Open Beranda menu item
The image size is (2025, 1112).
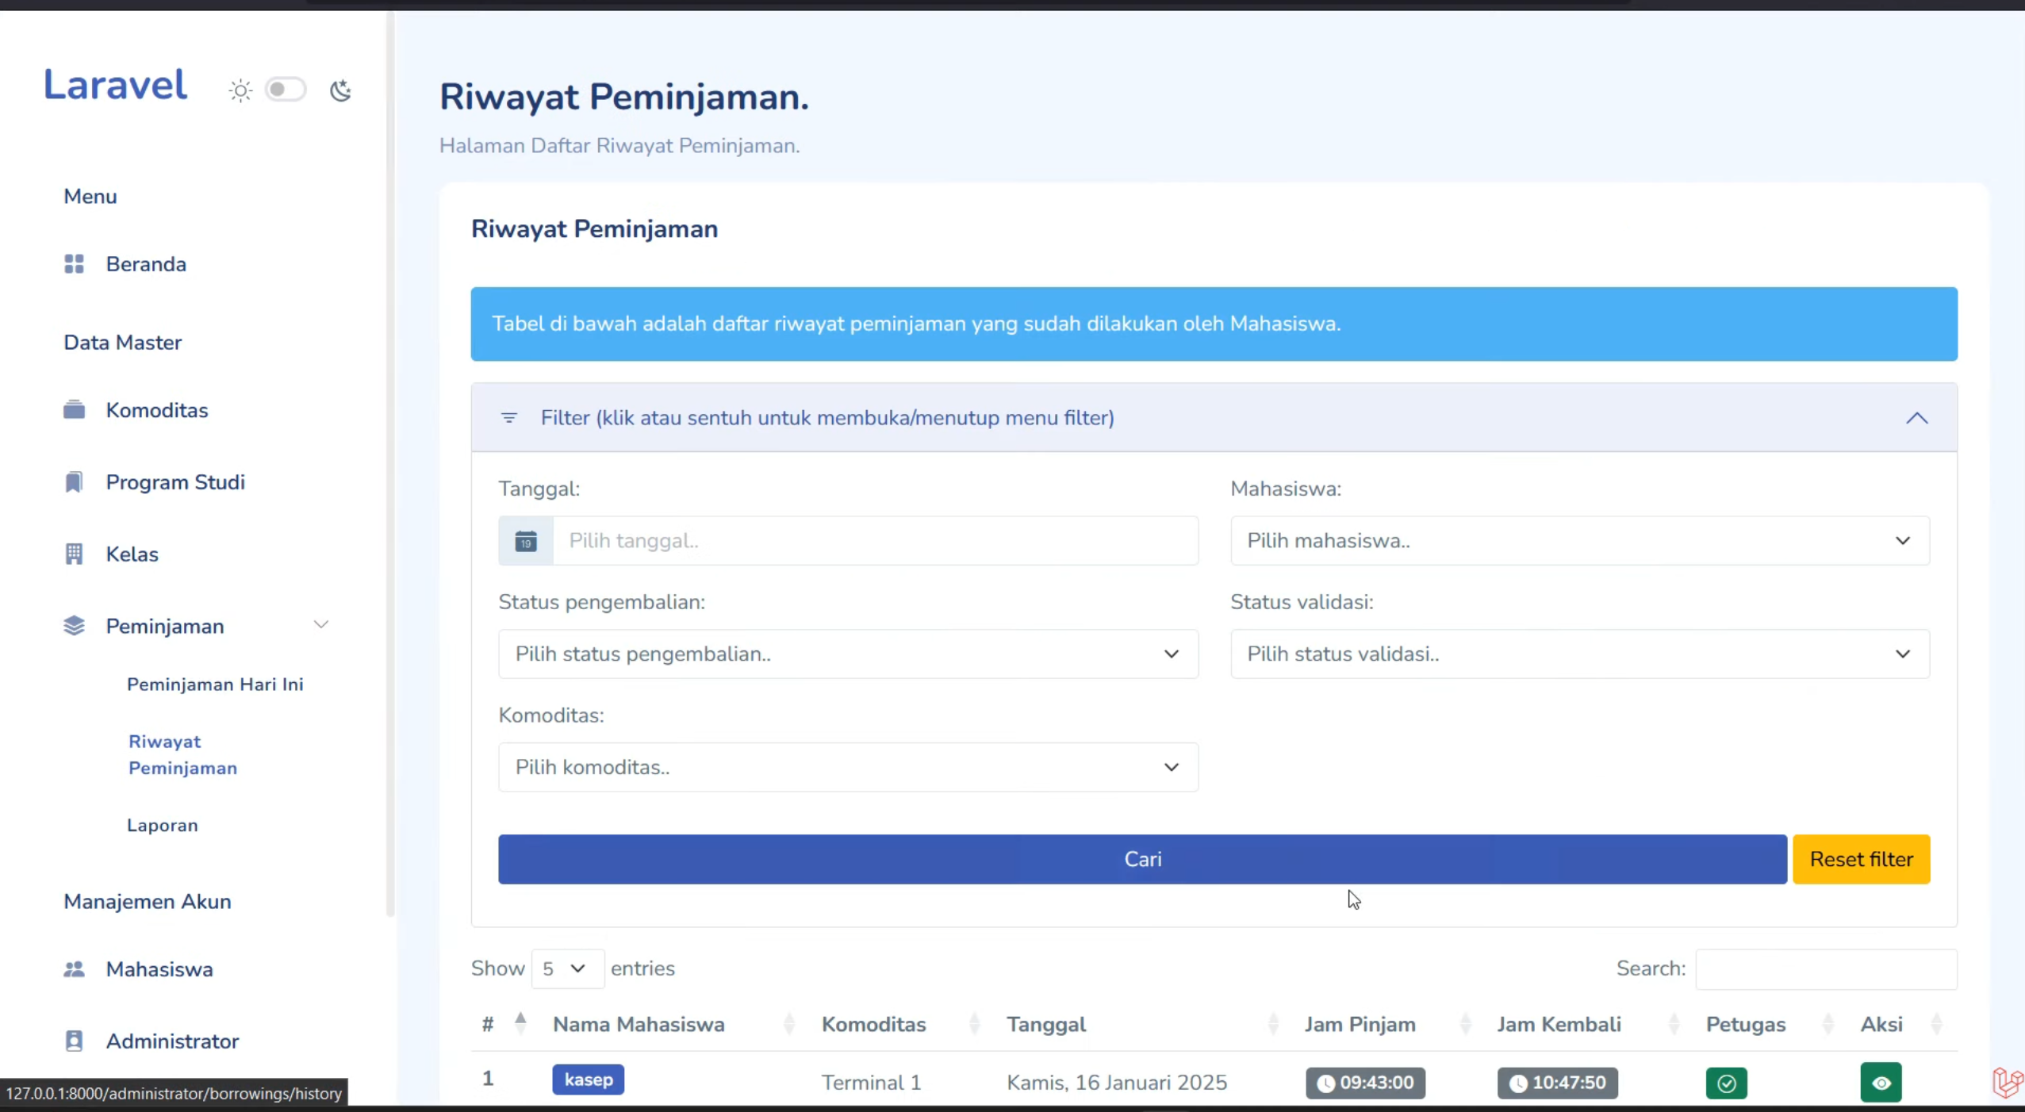(146, 264)
